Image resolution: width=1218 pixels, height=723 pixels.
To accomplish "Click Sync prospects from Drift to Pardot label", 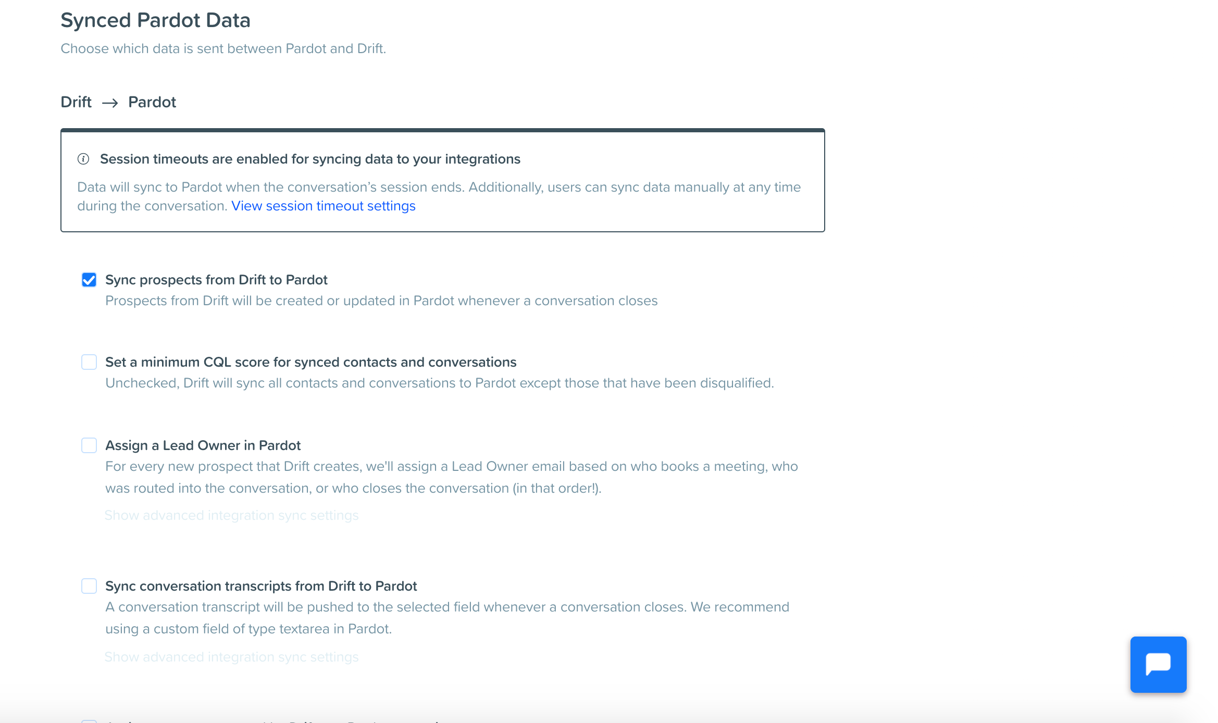I will click(216, 280).
